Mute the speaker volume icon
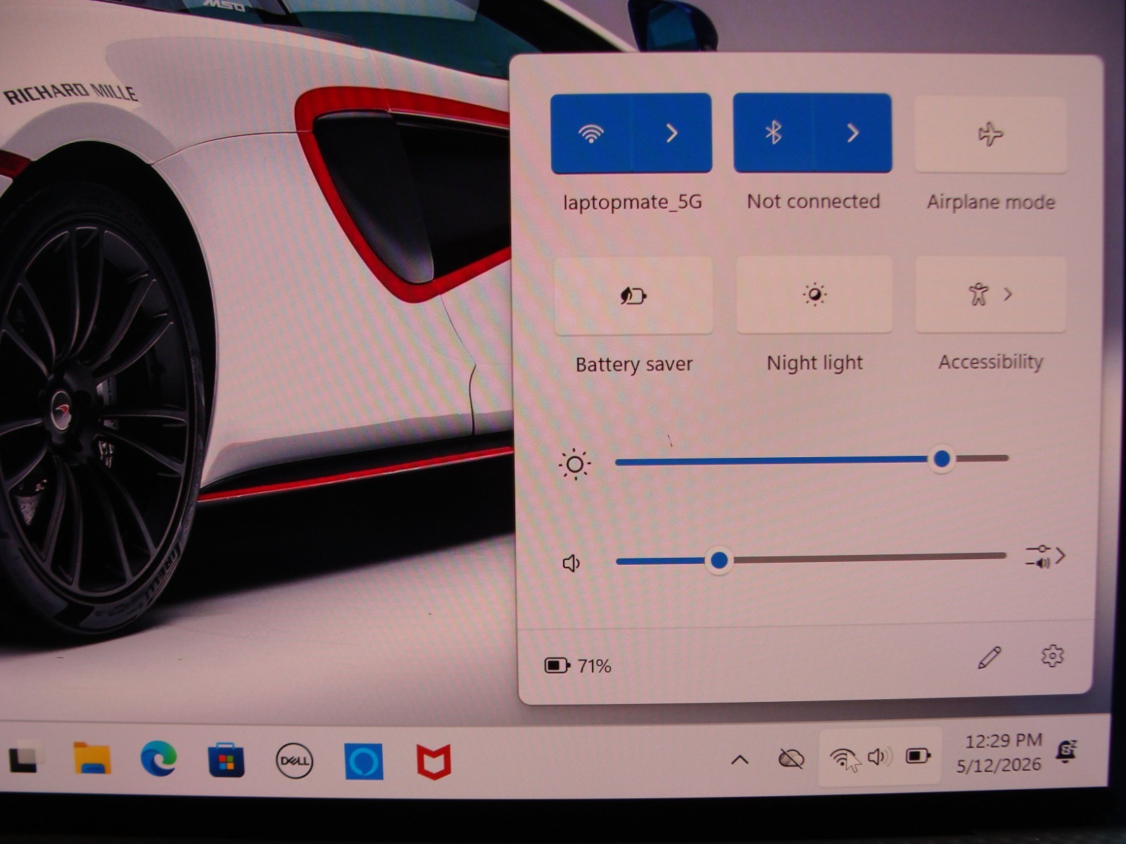 (x=571, y=563)
